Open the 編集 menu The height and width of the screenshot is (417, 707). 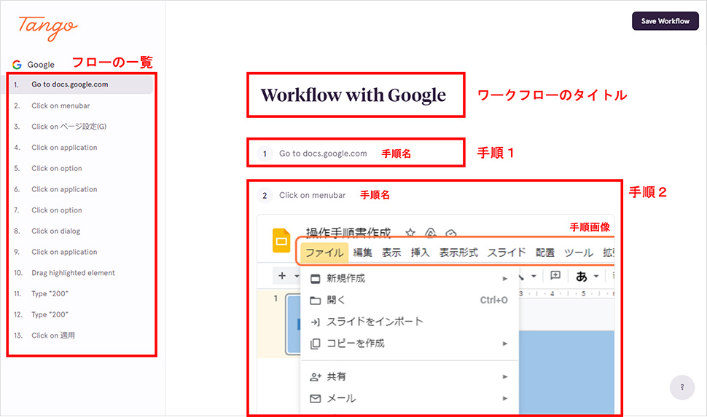[362, 253]
